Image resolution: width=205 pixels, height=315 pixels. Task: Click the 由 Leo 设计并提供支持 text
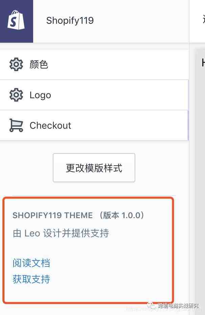[61, 233]
